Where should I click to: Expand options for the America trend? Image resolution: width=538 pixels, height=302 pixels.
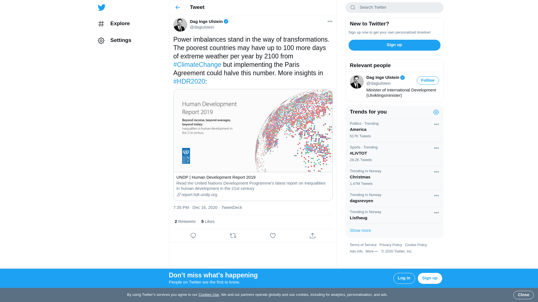pyautogui.click(x=436, y=124)
